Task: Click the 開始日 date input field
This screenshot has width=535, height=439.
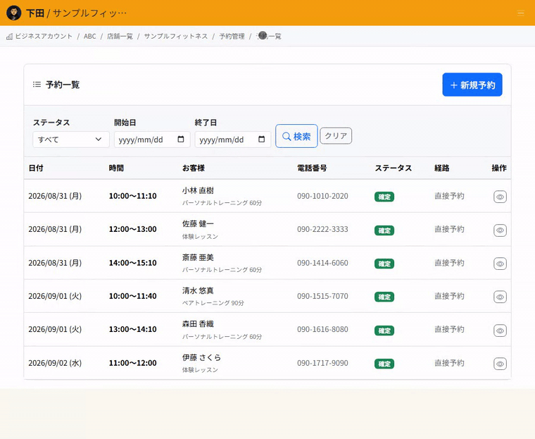Action: click(152, 140)
